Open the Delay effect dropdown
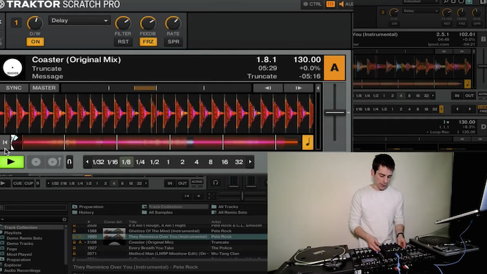Screen dimensions: 487x274 pos(79,21)
